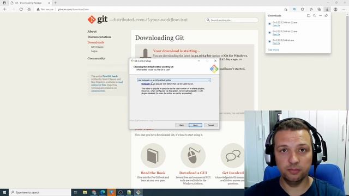Viewport: 349px width, 196px height.
Task: Open Community in the site navigation
Action: 96,58
